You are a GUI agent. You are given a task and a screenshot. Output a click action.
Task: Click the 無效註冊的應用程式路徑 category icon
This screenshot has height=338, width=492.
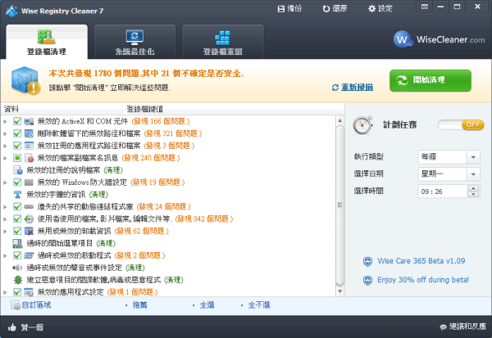(x=29, y=146)
